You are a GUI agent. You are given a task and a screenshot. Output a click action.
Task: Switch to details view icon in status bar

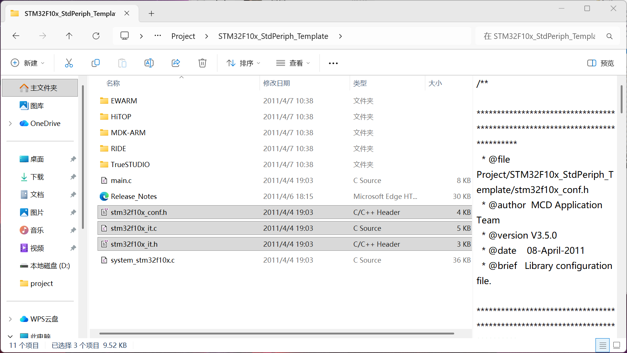pyautogui.click(x=603, y=345)
